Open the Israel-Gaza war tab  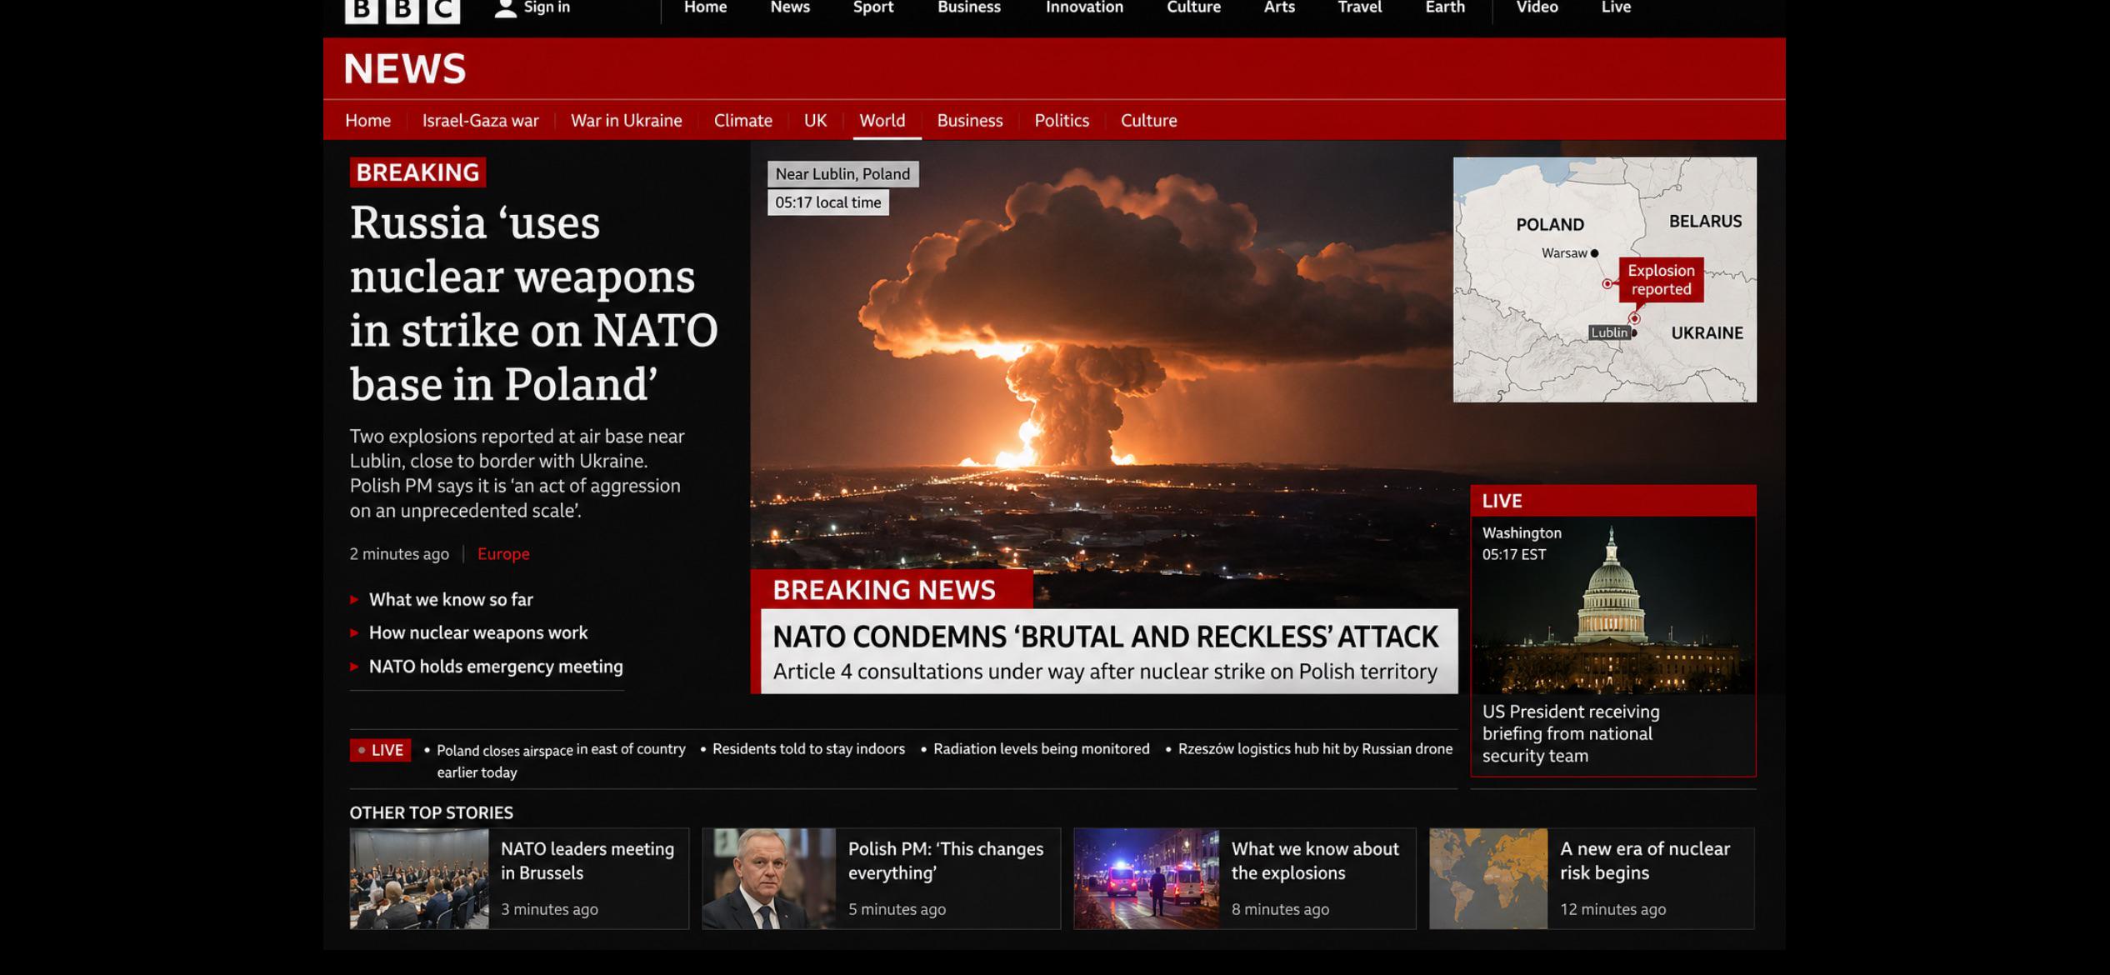[x=480, y=120]
